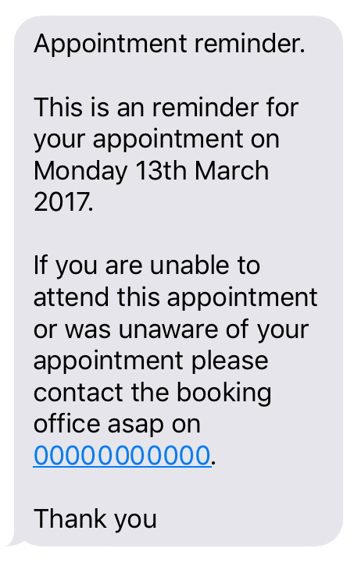Click the year '2017.' text
The image size is (361, 566).
(x=63, y=201)
